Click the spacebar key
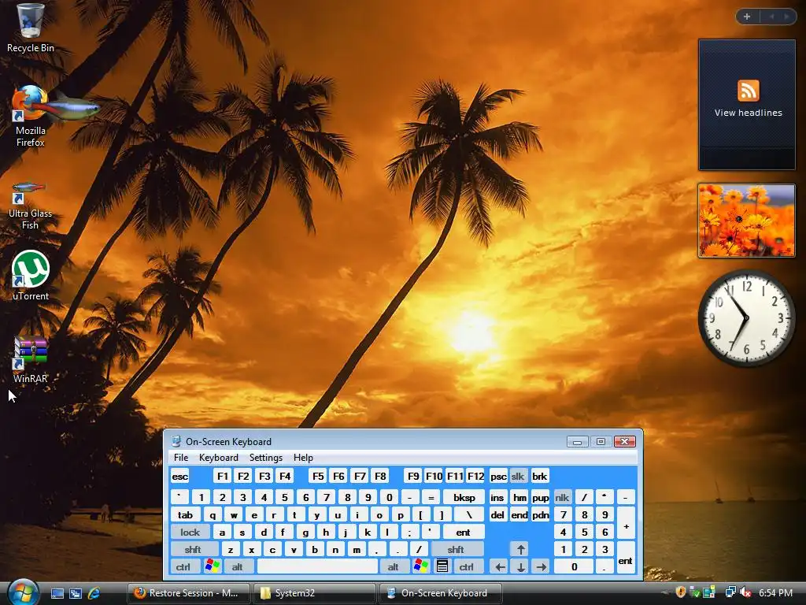Viewport: 806px width, 605px height. [317, 566]
